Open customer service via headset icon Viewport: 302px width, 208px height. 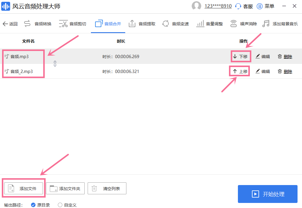(238, 6)
